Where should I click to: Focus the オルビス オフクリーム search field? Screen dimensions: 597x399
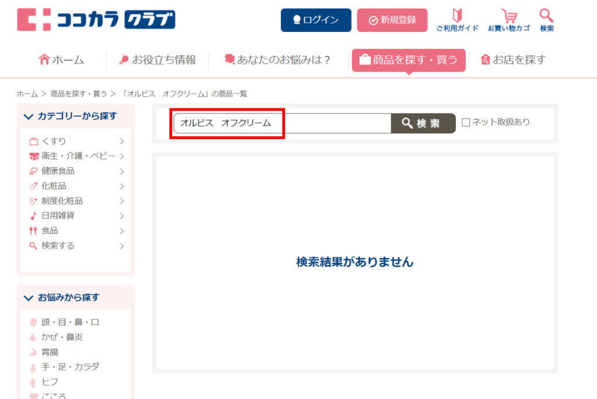282,123
